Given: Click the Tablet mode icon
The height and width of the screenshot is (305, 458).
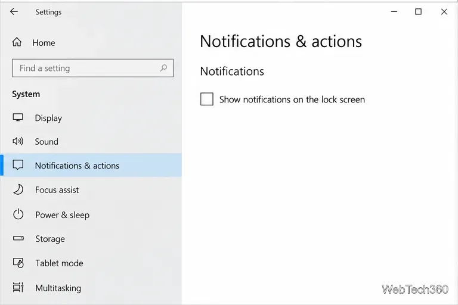Looking at the screenshot, I should click(18, 263).
